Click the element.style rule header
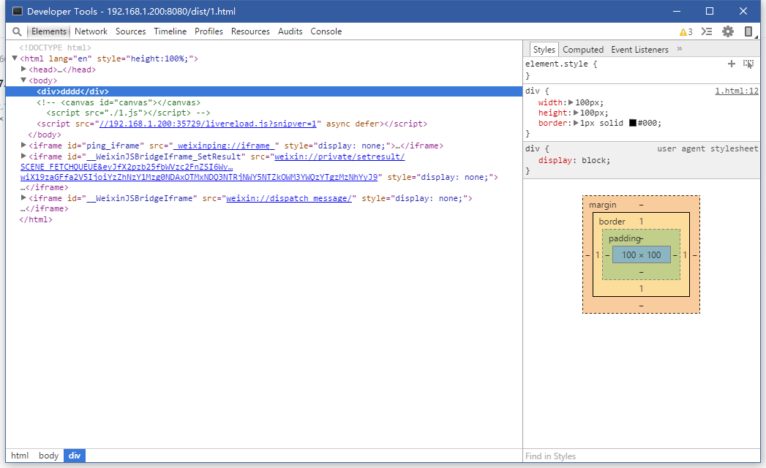 point(561,64)
